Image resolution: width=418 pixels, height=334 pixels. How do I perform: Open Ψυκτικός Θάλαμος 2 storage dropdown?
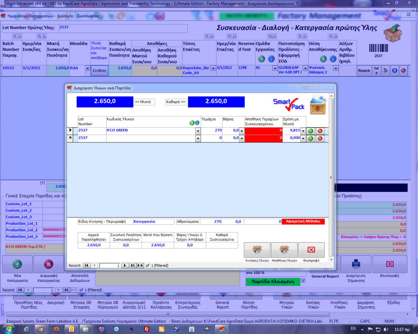click(x=336, y=69)
